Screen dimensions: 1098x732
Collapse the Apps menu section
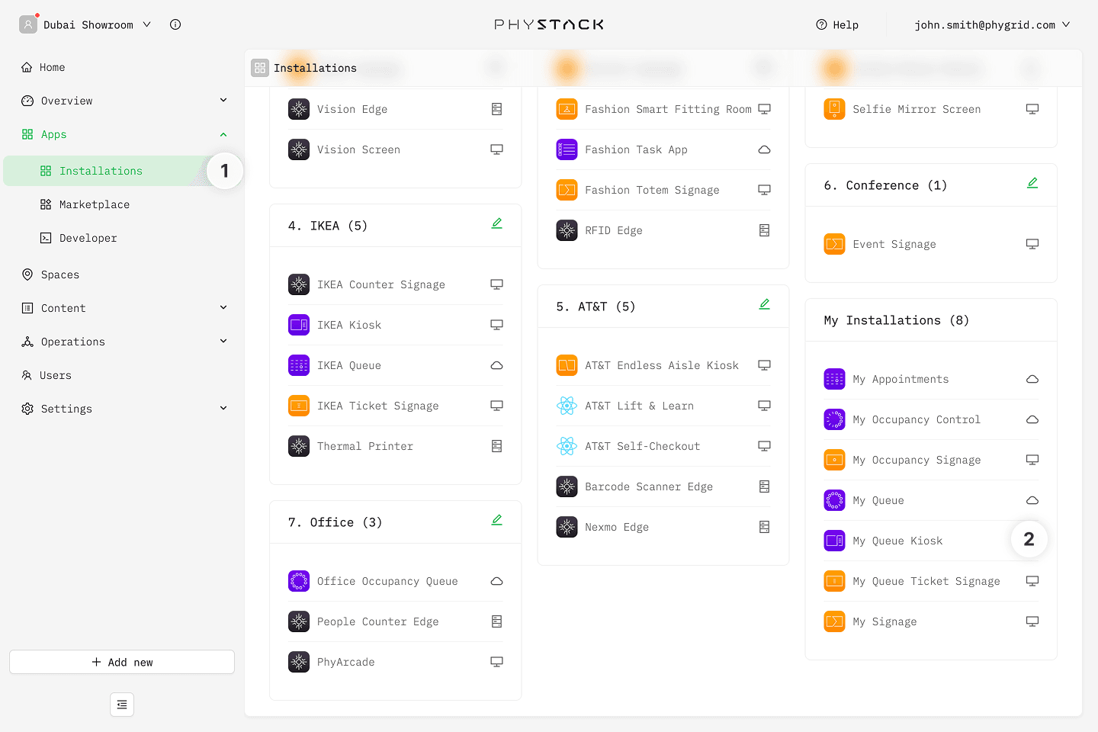(223, 134)
